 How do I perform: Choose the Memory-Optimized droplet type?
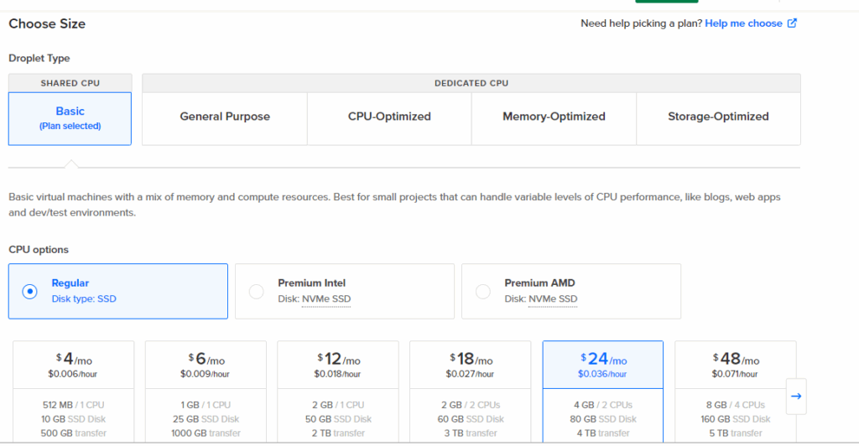point(554,117)
